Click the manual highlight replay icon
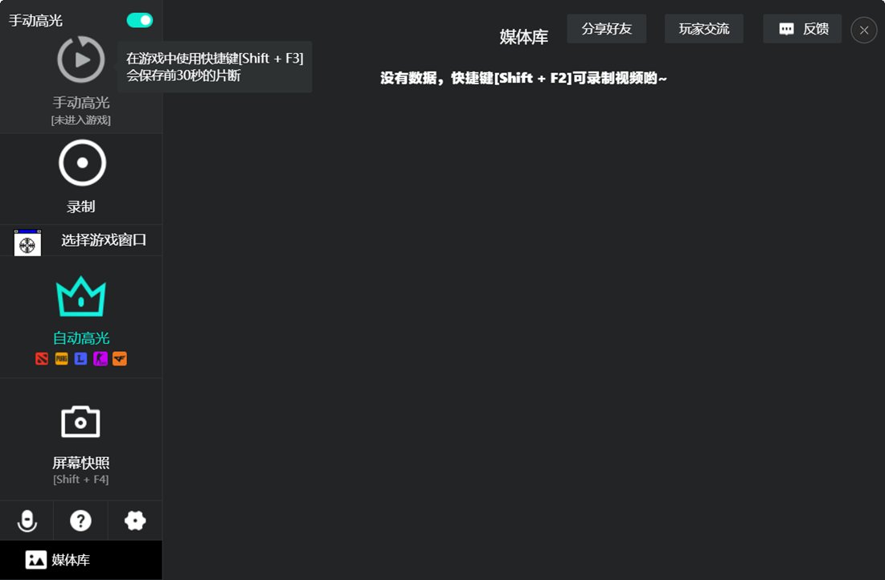The height and width of the screenshot is (580, 885). [81, 59]
